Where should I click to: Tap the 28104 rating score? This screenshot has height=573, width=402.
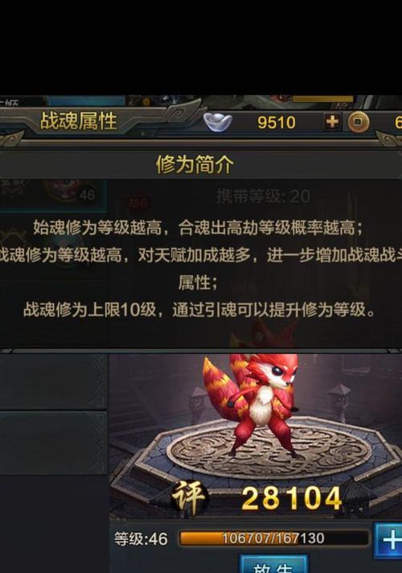tap(291, 498)
